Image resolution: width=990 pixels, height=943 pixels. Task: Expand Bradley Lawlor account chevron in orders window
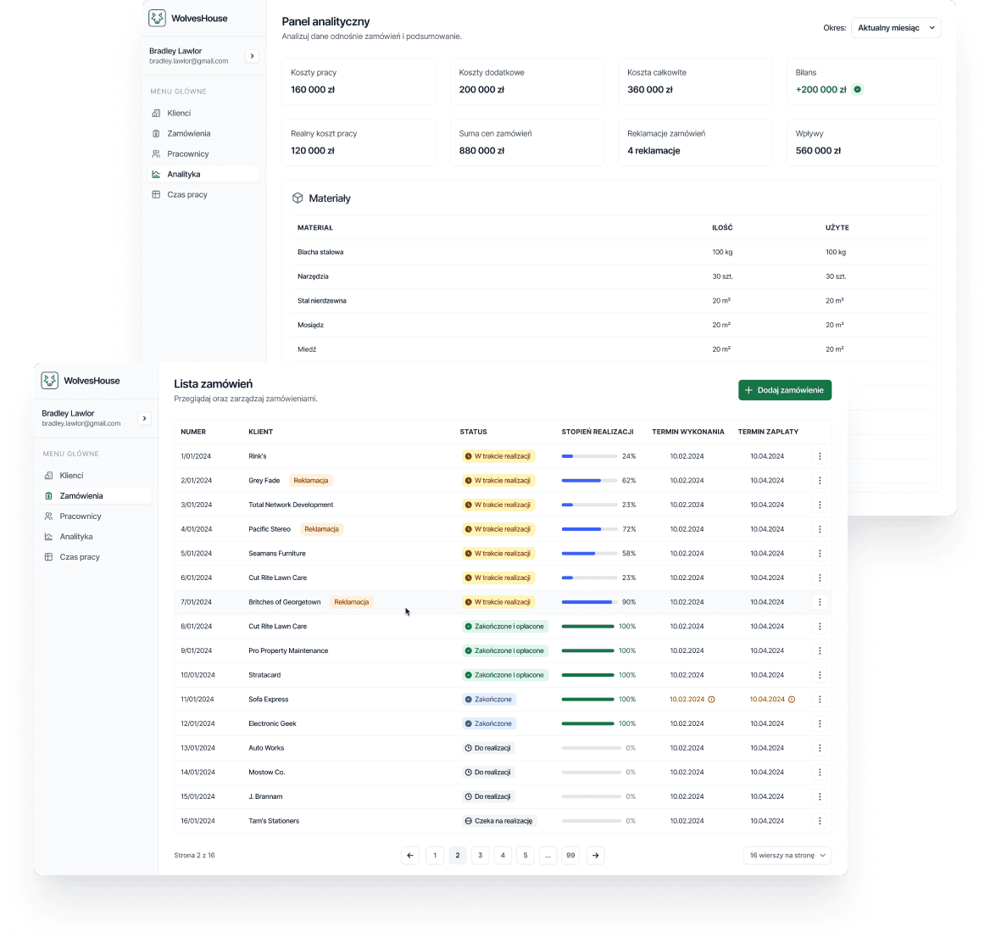pos(145,418)
